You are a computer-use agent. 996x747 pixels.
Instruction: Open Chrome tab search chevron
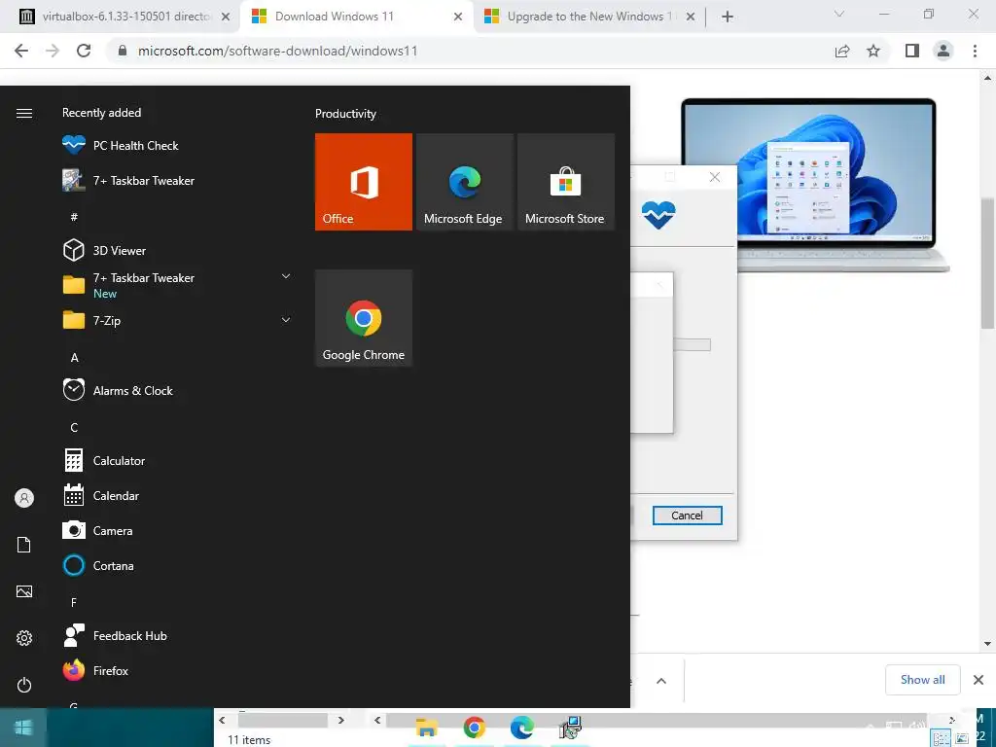(839, 14)
